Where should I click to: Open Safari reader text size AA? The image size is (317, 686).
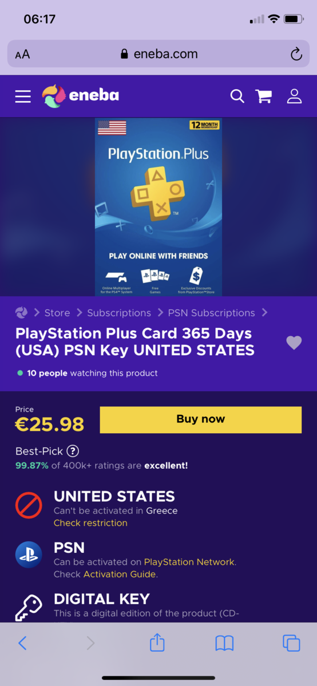[22, 55]
